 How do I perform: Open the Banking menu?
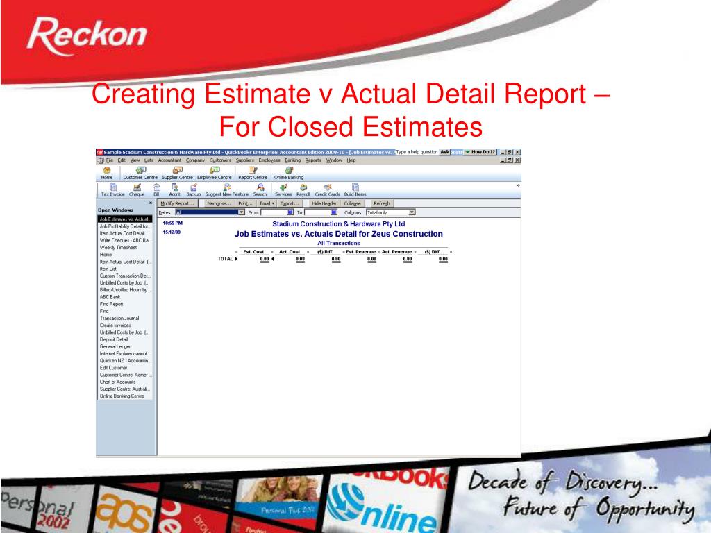[x=292, y=160]
